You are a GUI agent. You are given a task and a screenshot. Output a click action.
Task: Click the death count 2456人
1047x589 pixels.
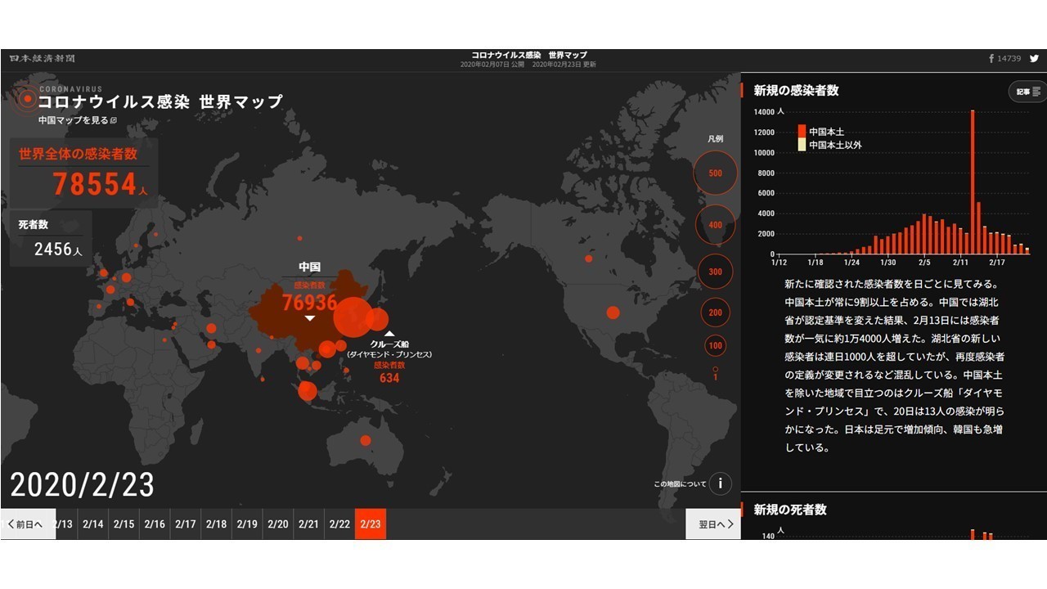(58, 250)
